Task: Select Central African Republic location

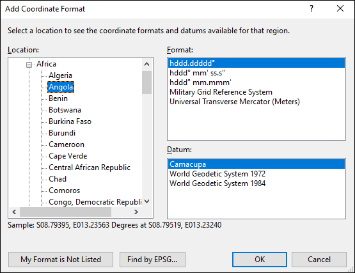Action: coord(90,168)
